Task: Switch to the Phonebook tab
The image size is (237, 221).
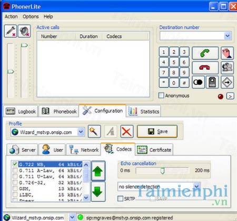Action: tap(59, 112)
